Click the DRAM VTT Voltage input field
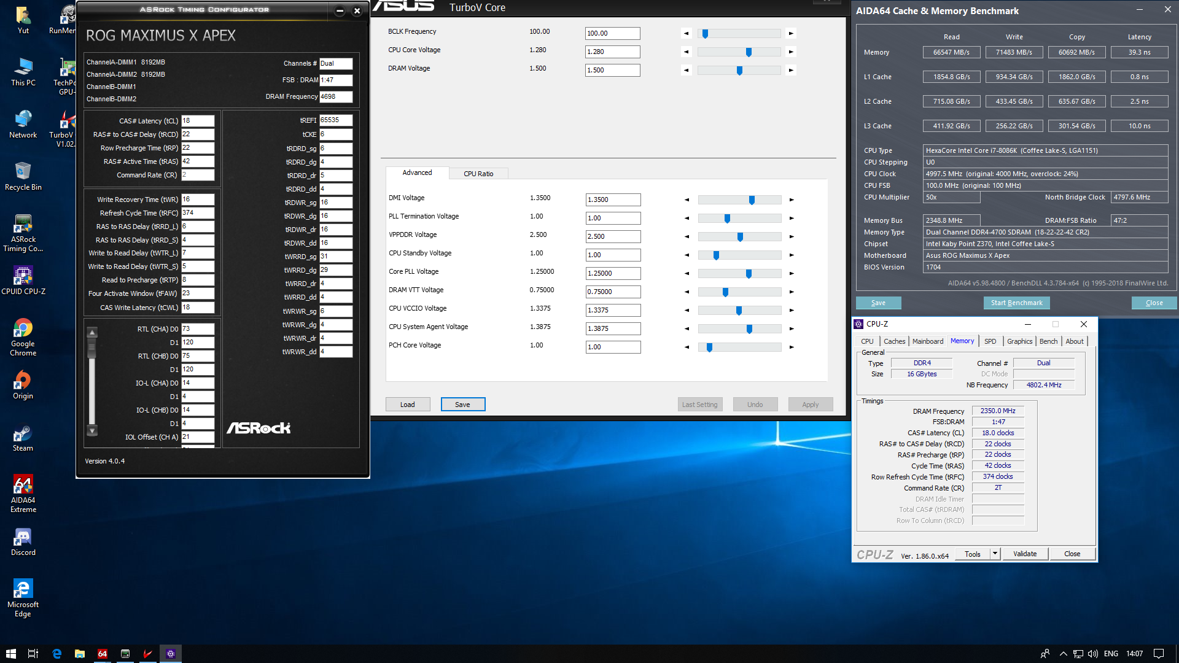 pos(613,292)
